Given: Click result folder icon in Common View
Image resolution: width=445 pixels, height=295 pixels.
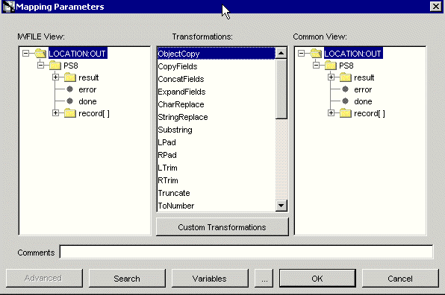Looking at the screenshot, I should [346, 77].
